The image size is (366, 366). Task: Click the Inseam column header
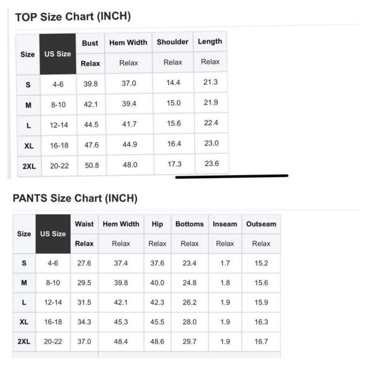pyautogui.click(x=225, y=224)
